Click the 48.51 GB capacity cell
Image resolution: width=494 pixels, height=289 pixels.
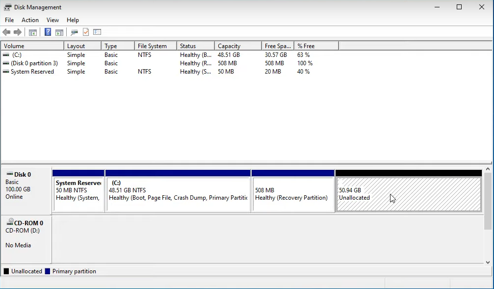229,55
